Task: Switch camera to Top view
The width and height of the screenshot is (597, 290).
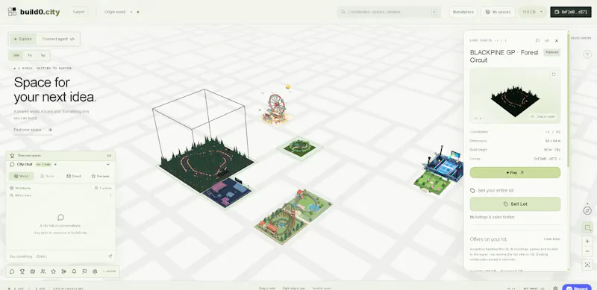Action: tap(43, 55)
